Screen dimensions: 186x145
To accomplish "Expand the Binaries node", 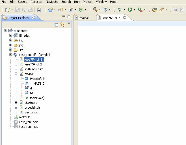I will pyautogui.click(x=10, y=35).
